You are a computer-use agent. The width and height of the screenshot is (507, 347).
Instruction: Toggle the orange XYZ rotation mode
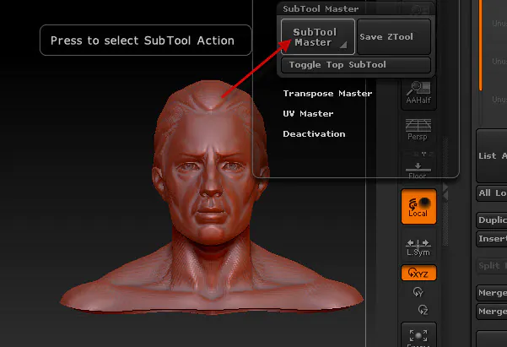click(418, 274)
